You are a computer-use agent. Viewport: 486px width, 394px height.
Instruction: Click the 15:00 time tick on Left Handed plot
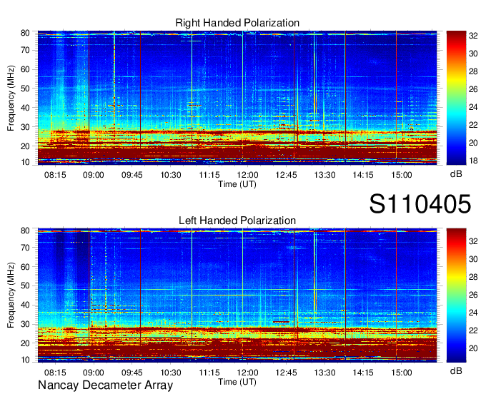[402, 373]
